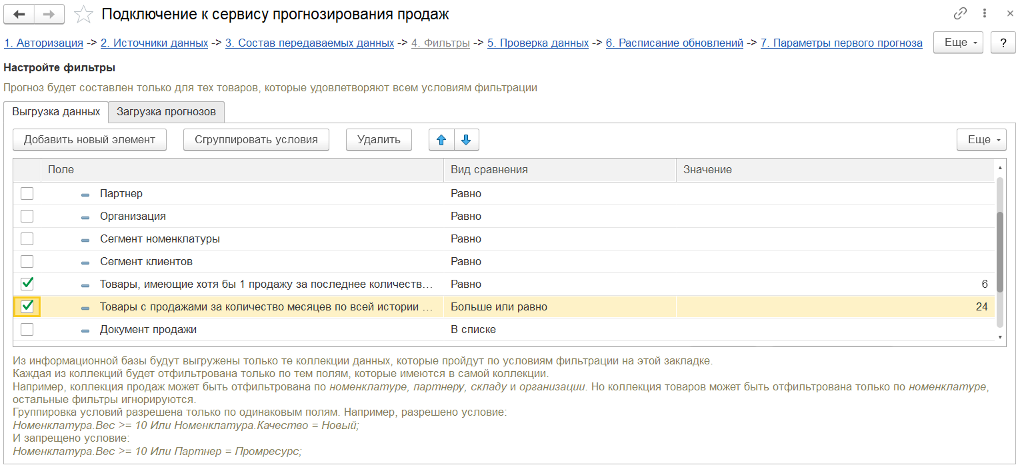Expand the Еще dropdown above the filter table
Viewport: 1016px width, 465px height.
[981, 140]
